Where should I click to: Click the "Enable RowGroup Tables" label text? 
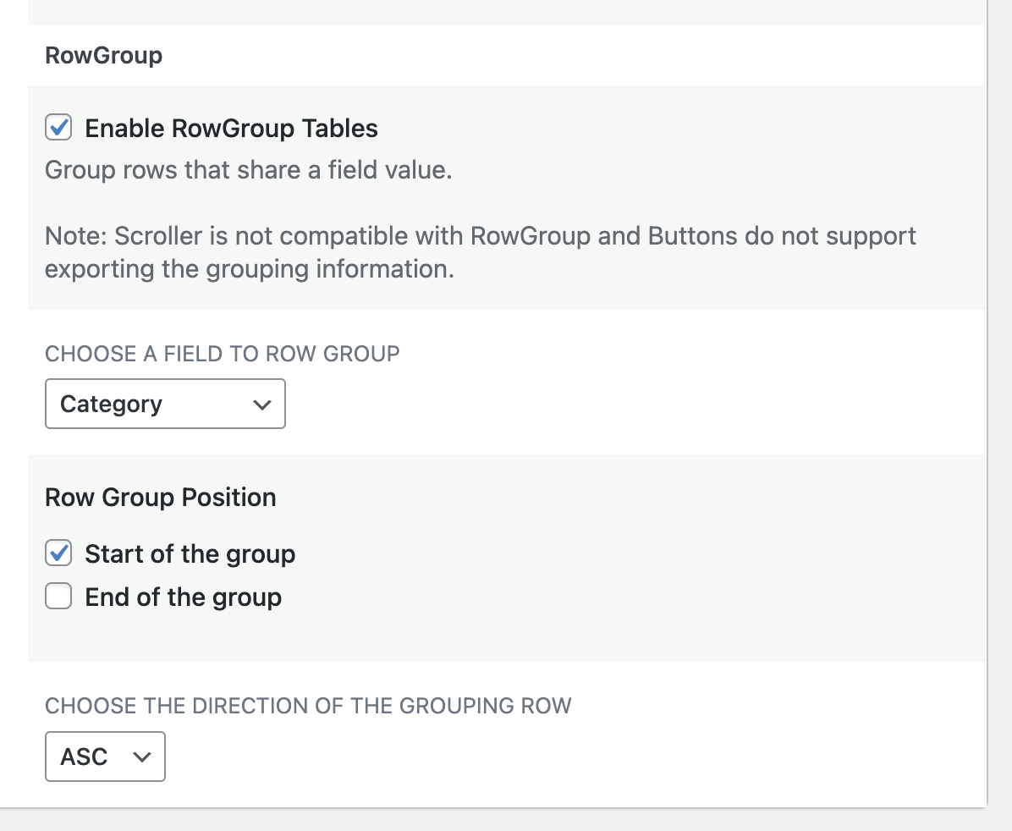[231, 129]
